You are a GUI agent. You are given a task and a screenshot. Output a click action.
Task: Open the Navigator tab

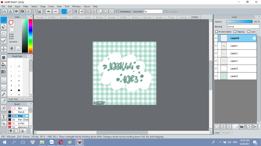[x=226, y=132]
